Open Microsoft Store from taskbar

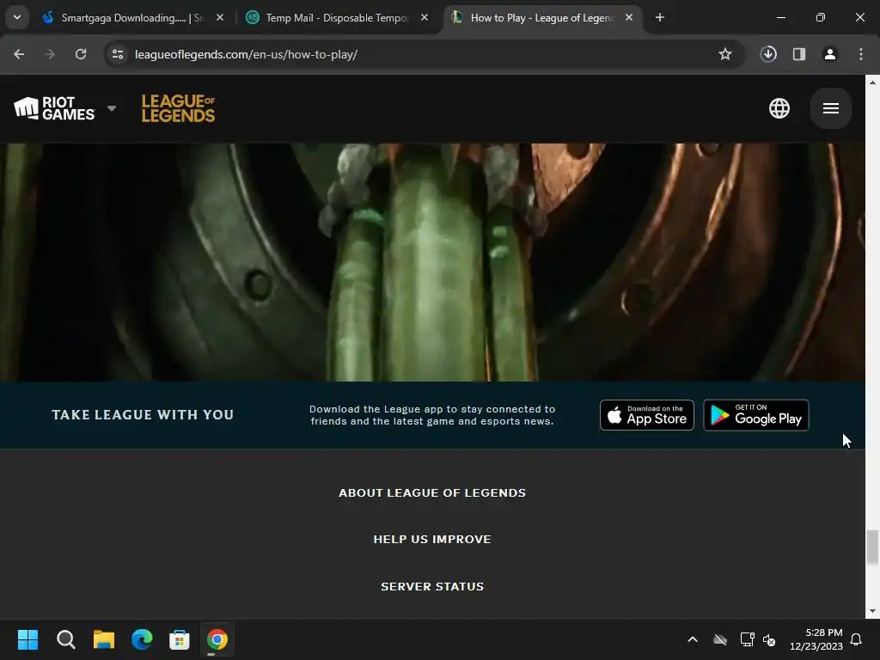pyautogui.click(x=180, y=639)
